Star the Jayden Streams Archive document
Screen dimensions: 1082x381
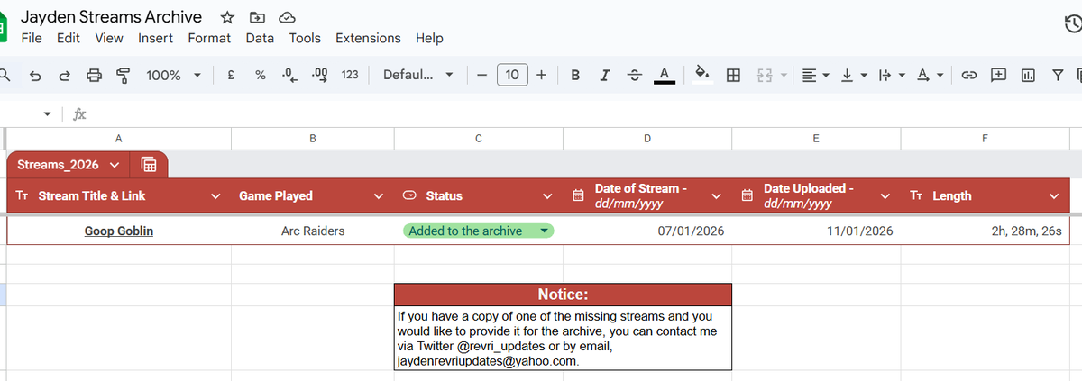pos(228,17)
